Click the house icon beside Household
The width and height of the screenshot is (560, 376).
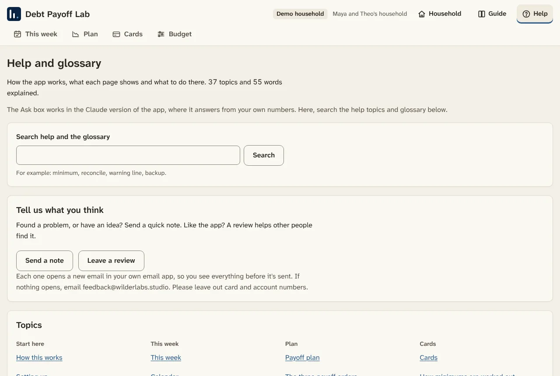(x=422, y=14)
